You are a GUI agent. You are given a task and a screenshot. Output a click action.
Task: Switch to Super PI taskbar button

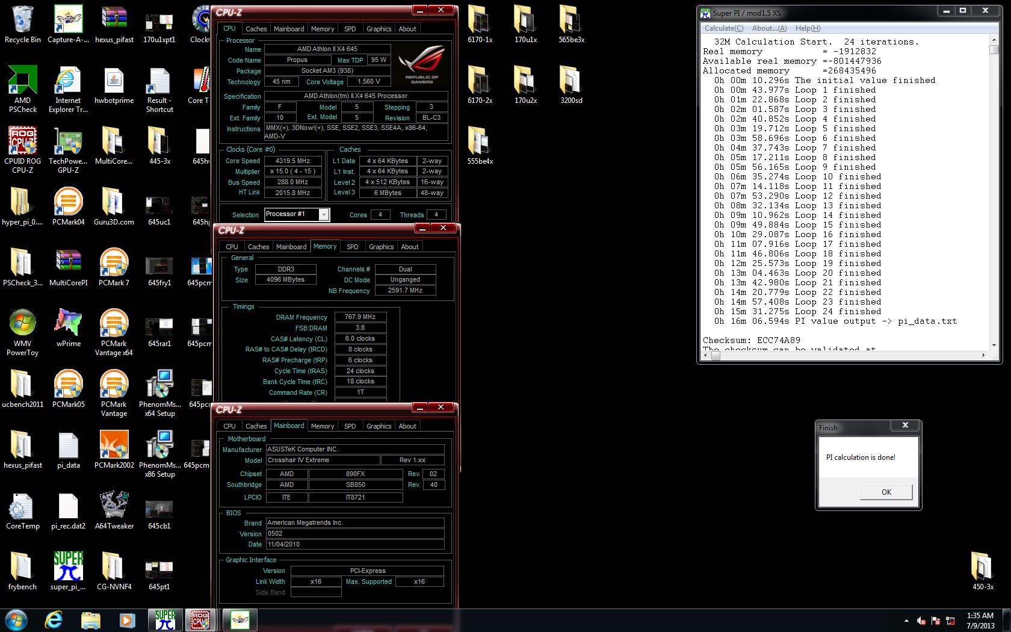(x=165, y=620)
